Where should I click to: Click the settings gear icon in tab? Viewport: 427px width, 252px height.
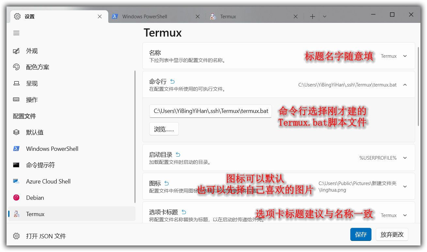click(17, 16)
